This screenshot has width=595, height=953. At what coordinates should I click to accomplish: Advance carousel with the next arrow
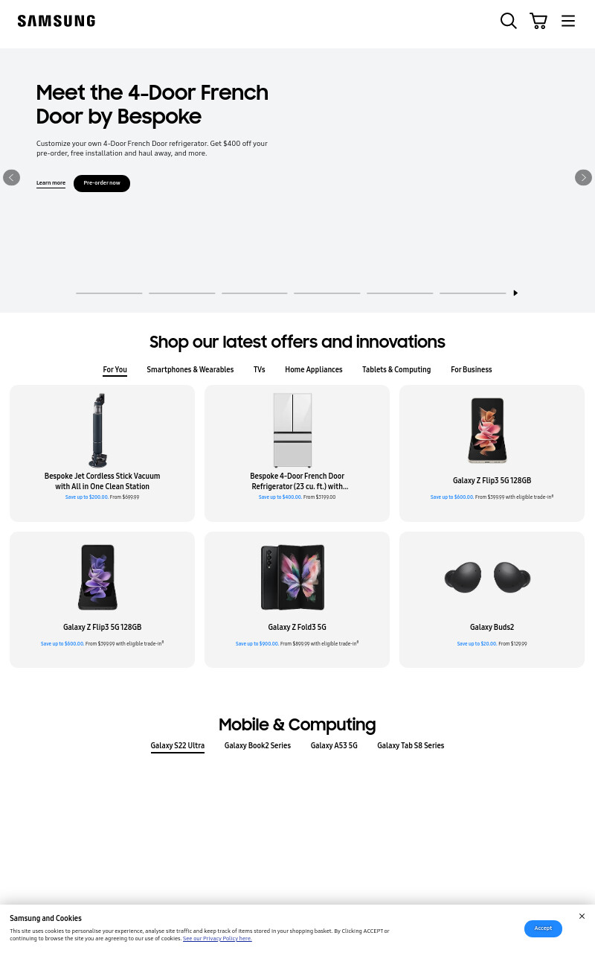583,177
